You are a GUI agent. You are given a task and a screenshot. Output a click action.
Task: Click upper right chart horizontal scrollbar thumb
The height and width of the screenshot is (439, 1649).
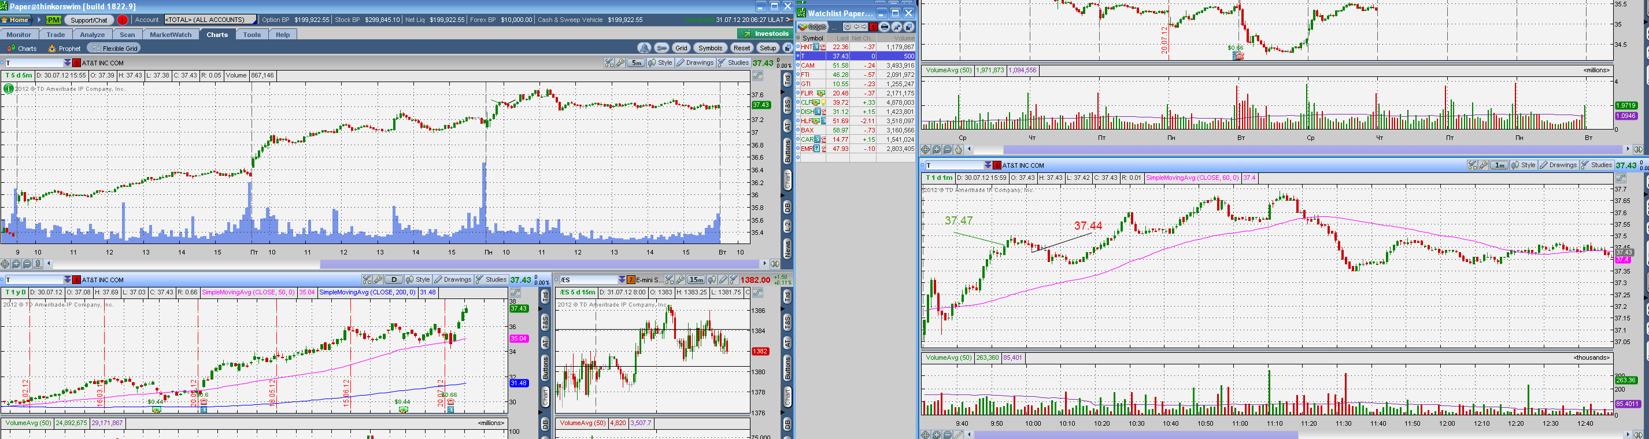point(1312,150)
